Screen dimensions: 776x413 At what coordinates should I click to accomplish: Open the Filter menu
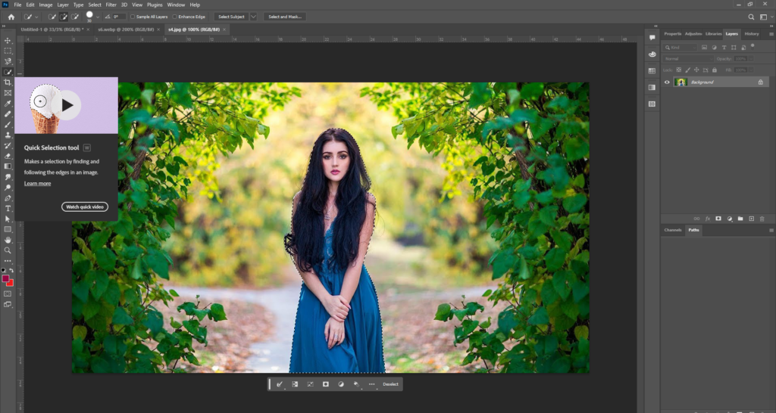[x=111, y=5]
